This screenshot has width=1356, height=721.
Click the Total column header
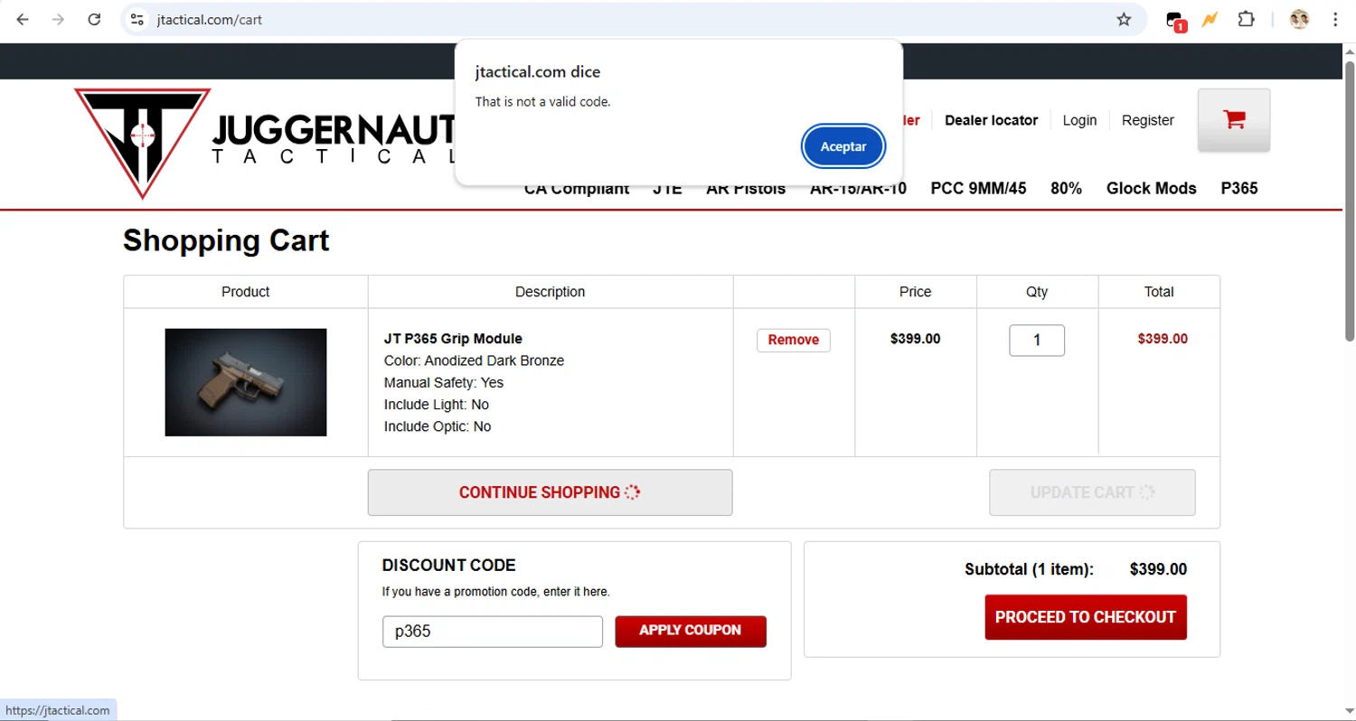(x=1159, y=292)
